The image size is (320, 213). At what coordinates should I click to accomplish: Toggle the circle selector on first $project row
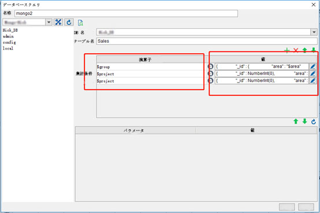coord(210,74)
